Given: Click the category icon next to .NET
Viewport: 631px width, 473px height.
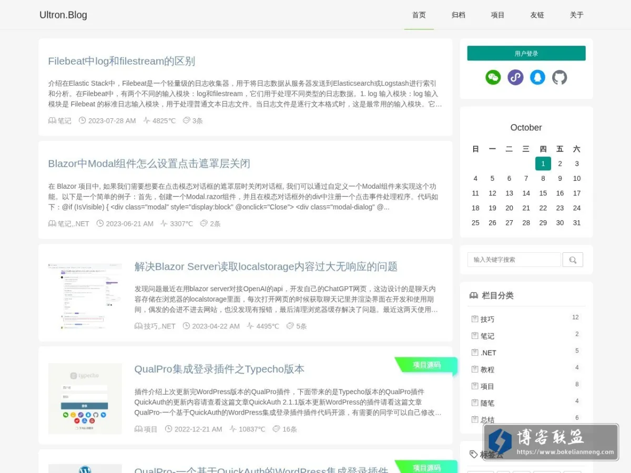Looking at the screenshot, I should (475, 353).
